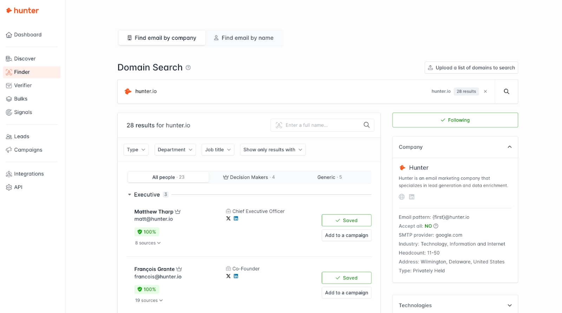The height and width of the screenshot is (313, 562).
Task: Open Matthew Tharp's X profile icon
Action: [228, 218]
